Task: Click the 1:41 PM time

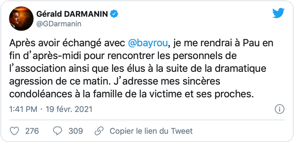Action: [x=23, y=109]
